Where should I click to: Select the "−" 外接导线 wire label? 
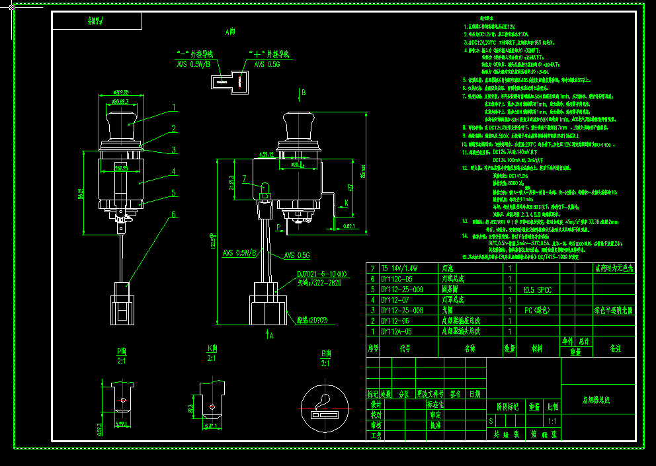(x=195, y=54)
